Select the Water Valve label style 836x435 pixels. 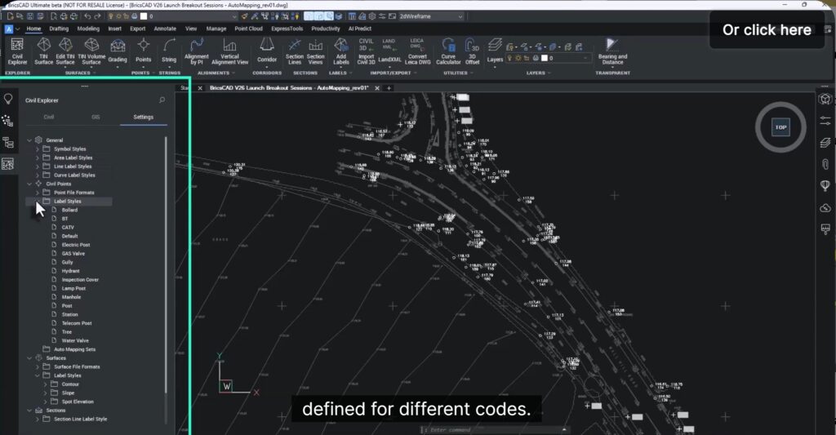75,340
